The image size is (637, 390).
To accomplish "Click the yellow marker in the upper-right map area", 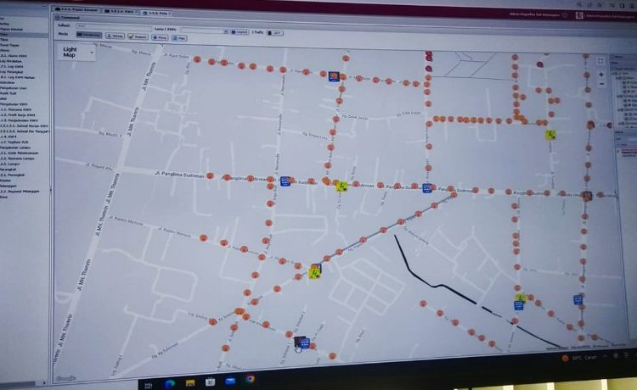I will tap(551, 134).
